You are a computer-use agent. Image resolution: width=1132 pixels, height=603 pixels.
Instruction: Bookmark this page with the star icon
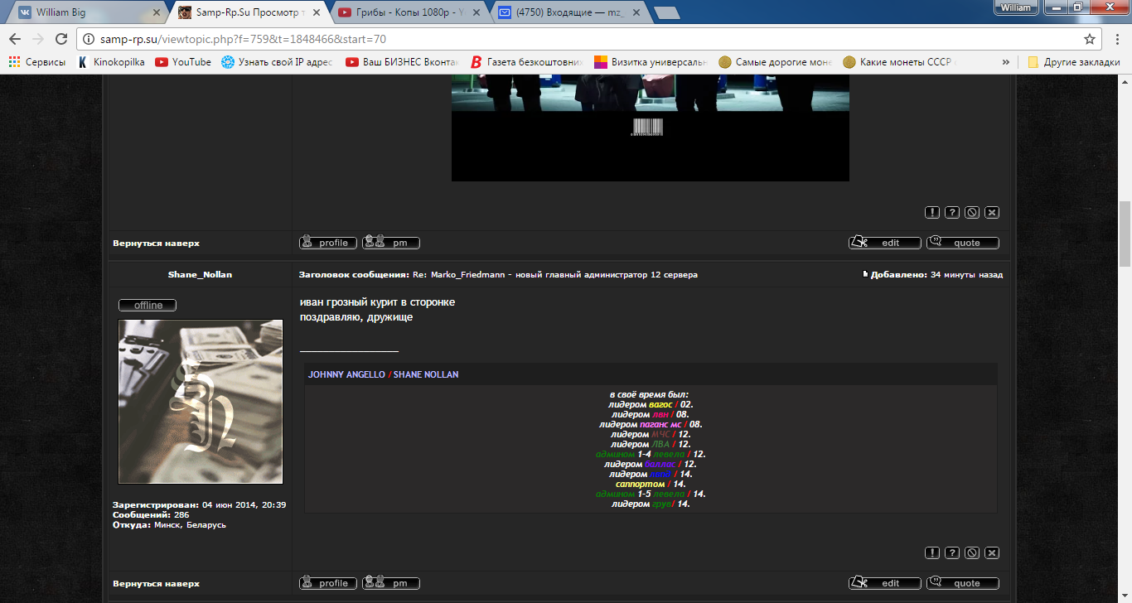coord(1090,39)
